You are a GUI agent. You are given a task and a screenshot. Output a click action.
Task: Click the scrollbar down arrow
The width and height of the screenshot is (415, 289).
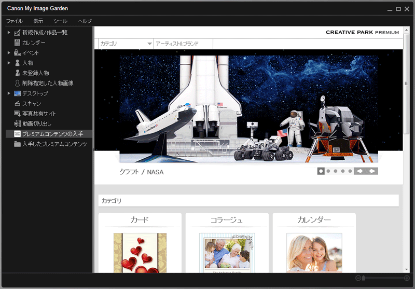406,269
